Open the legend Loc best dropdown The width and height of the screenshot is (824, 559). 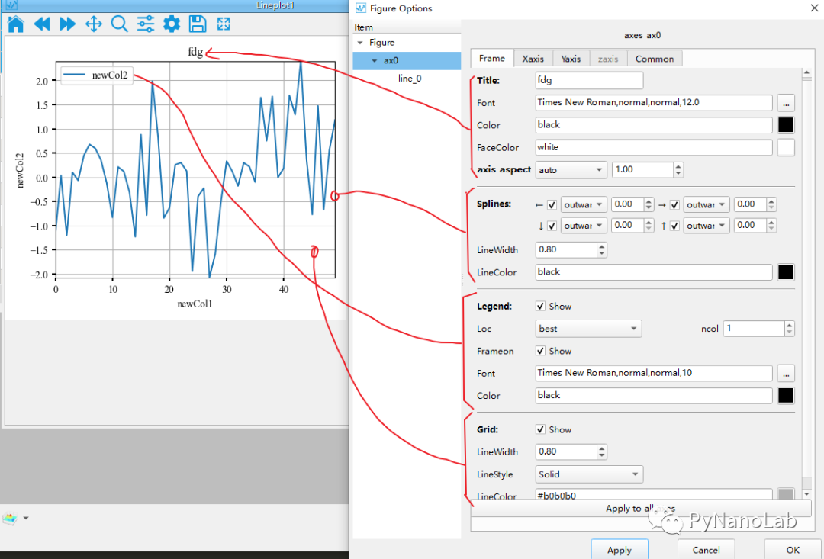click(588, 329)
